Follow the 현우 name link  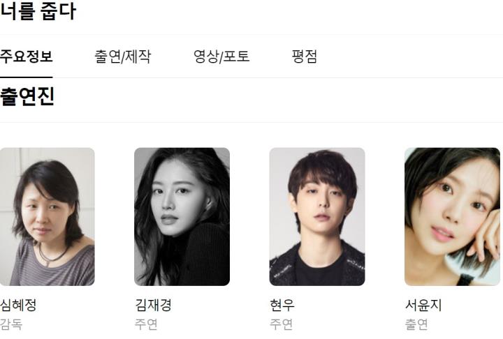(282, 305)
